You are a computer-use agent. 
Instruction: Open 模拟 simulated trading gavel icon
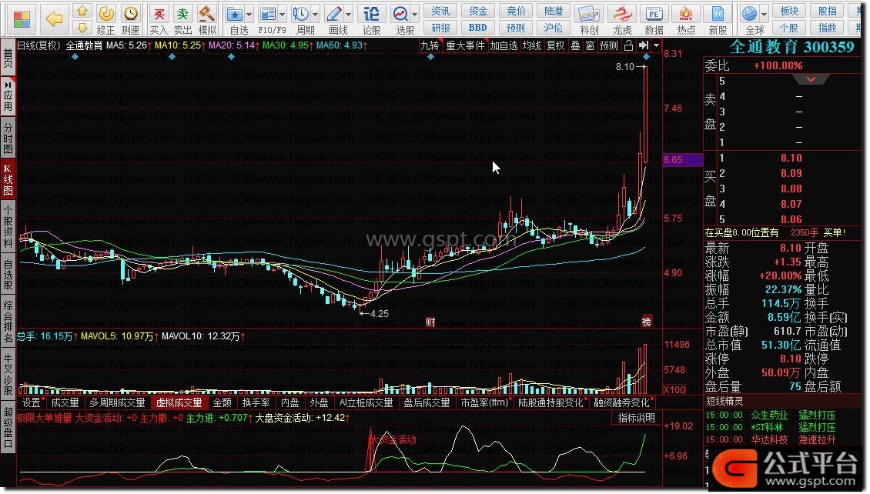click(207, 20)
